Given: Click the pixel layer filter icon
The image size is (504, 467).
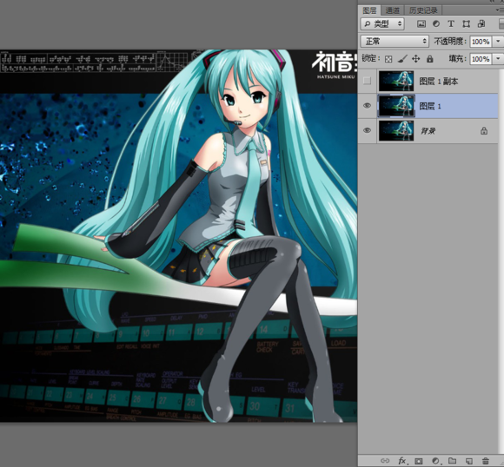Looking at the screenshot, I should [421, 23].
